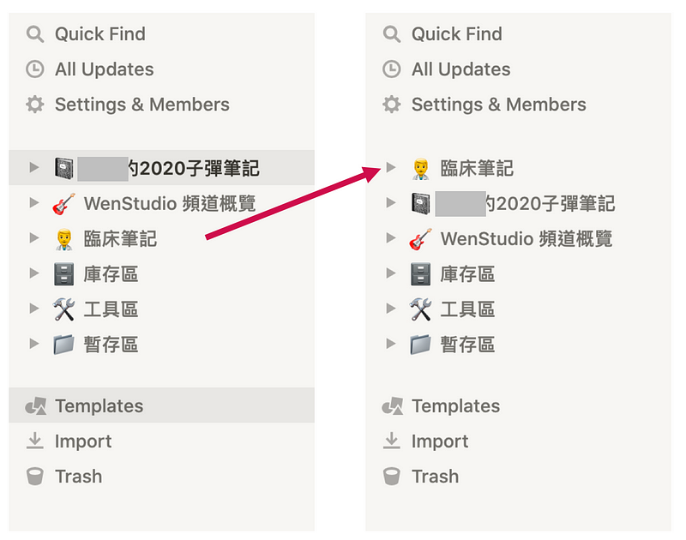
Task: Click the Templates shapes icon in left sidebar
Action: click(x=36, y=406)
